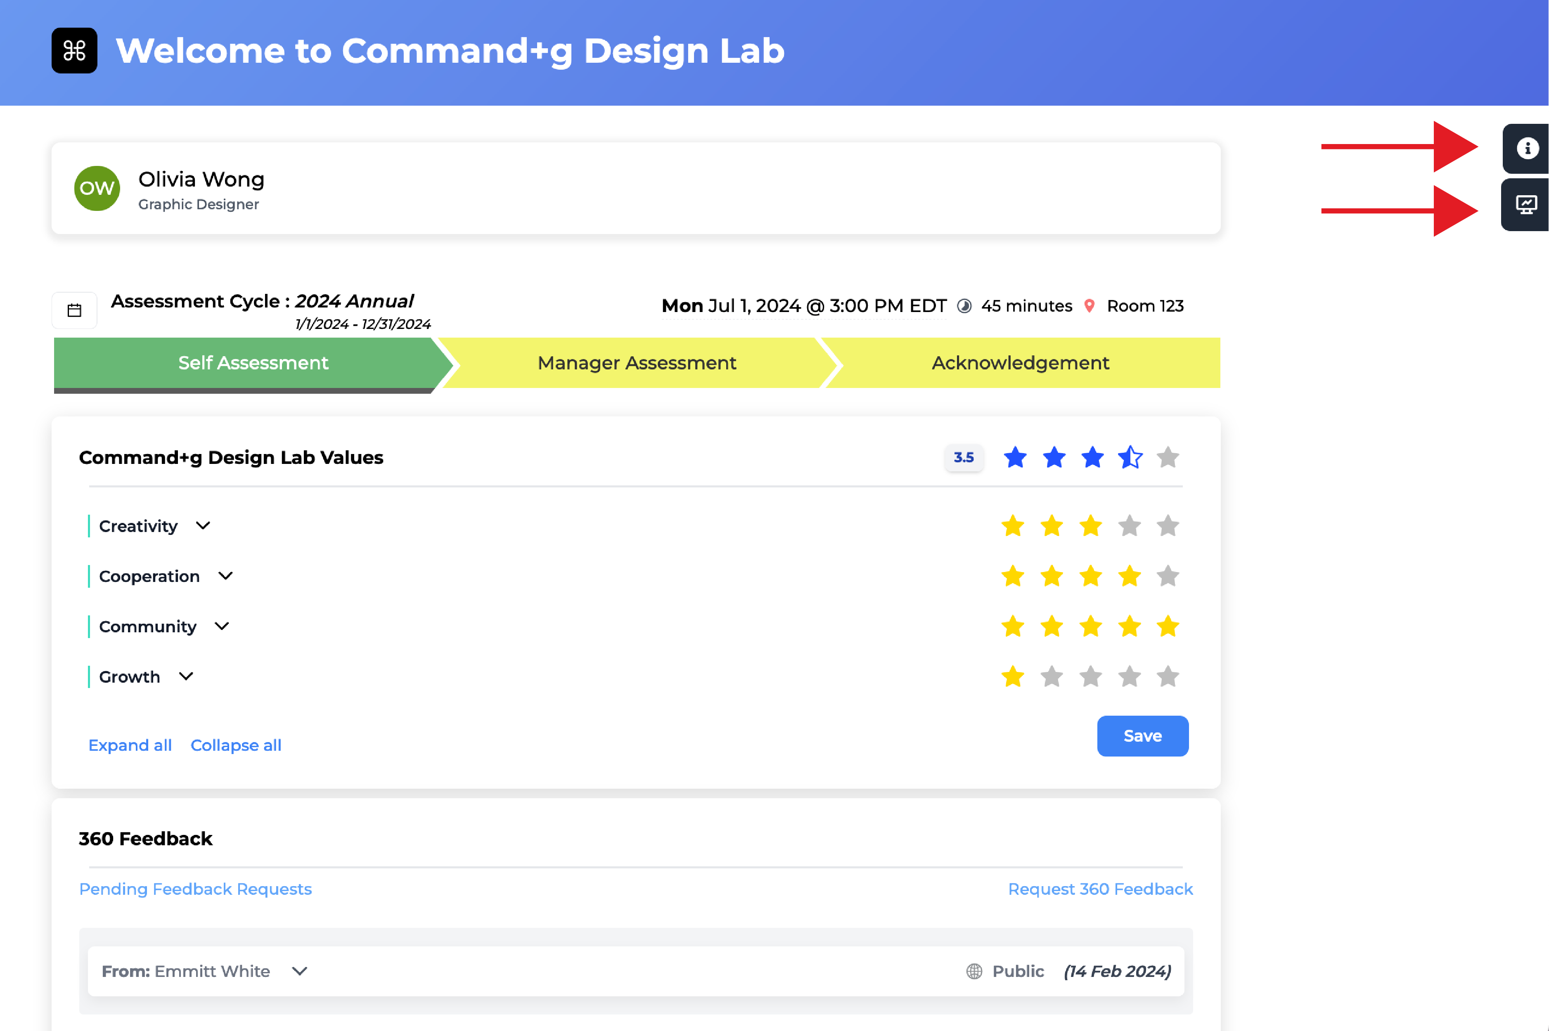Image resolution: width=1549 pixels, height=1031 pixels.
Task: Set Community rating to one star
Action: [x=1013, y=627]
